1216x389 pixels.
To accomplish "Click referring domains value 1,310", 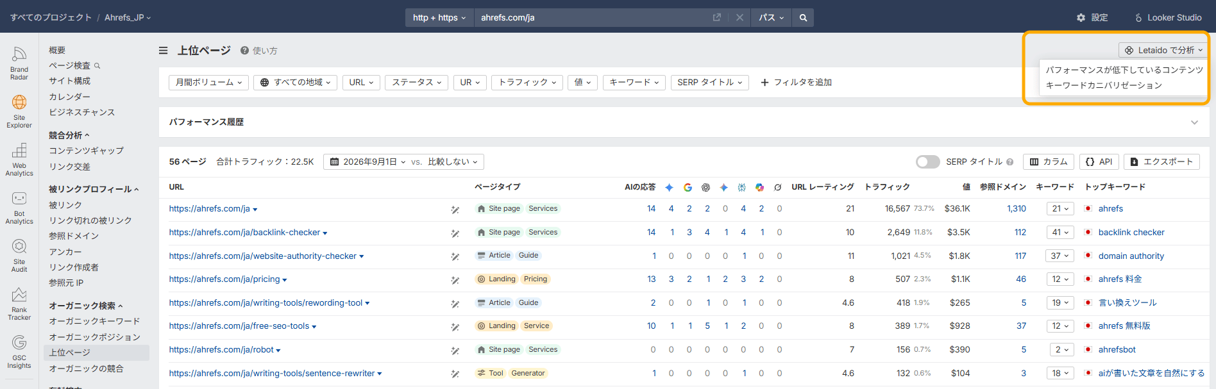I will (x=1017, y=208).
